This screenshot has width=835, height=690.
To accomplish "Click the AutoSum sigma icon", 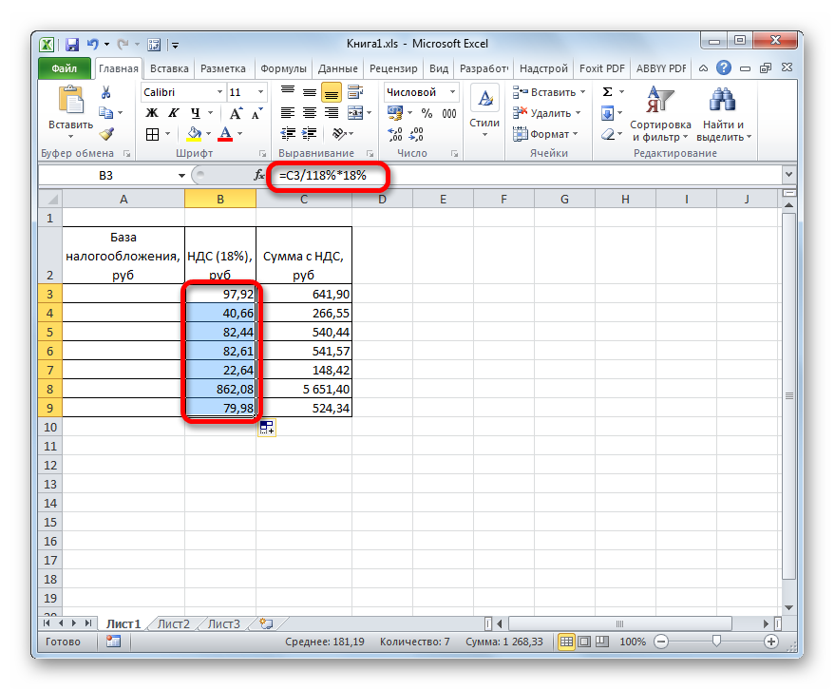I will click(606, 92).
